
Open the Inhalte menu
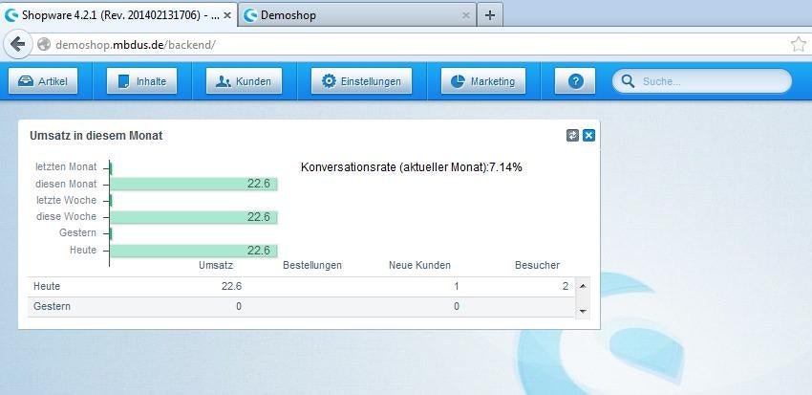coord(142,81)
